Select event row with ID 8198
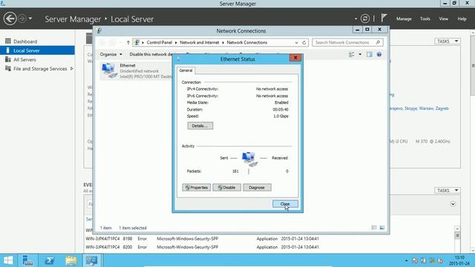 coord(203,239)
